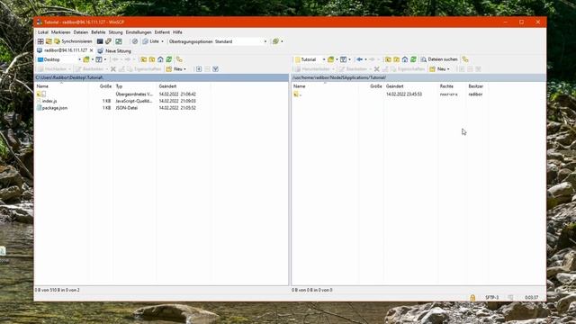
Task: Go to local root directory icon
Action: tap(152, 59)
